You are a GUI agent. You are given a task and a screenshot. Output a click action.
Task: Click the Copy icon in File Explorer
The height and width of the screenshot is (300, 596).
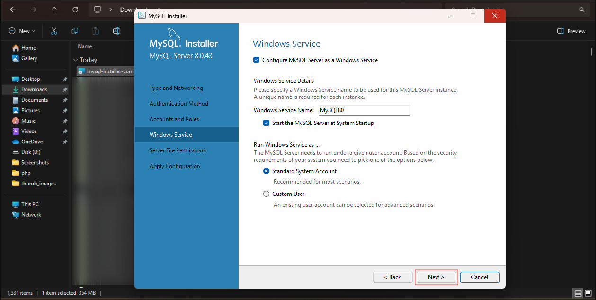[x=75, y=31]
